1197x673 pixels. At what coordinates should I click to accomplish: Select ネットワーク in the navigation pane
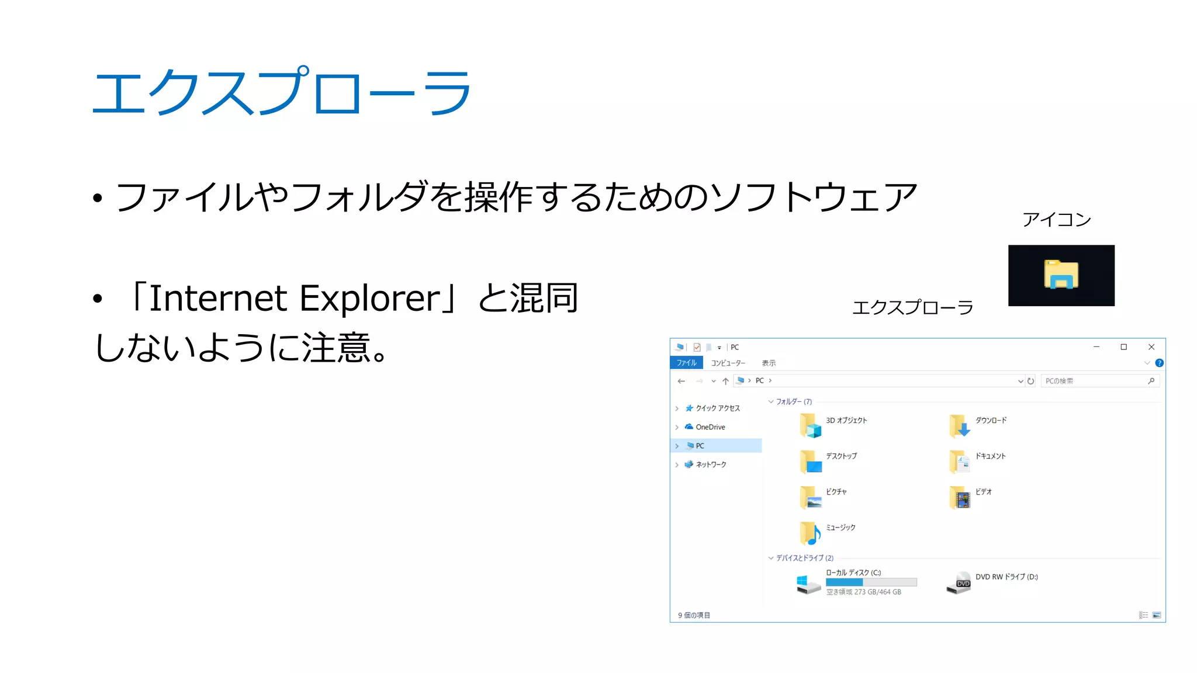[711, 464]
